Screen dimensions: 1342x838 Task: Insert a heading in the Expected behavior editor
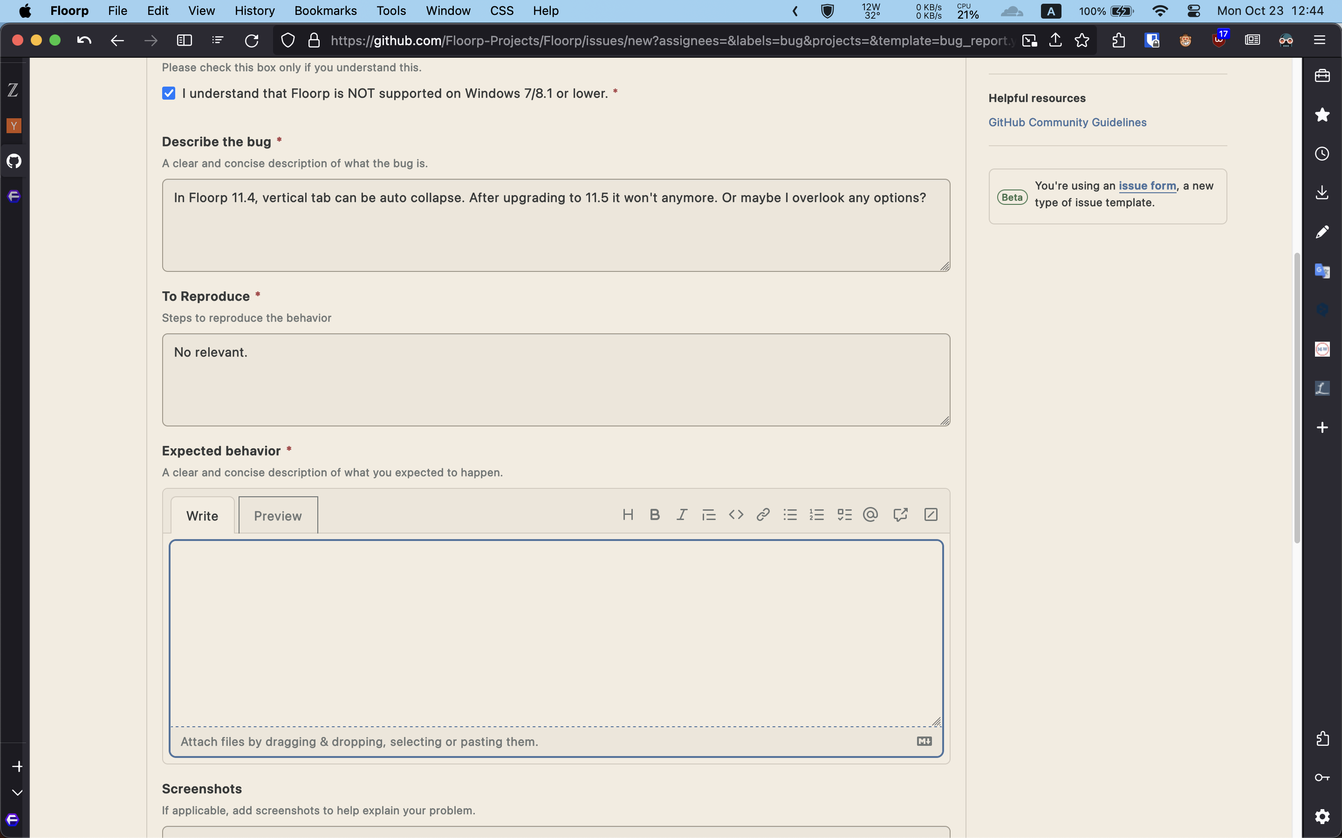pyautogui.click(x=628, y=514)
